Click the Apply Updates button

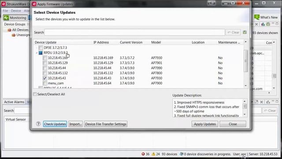tap(205, 124)
